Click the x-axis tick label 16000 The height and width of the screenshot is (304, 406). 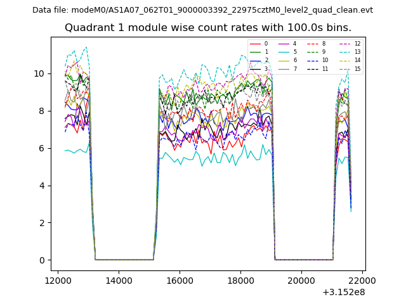click(x=180, y=281)
